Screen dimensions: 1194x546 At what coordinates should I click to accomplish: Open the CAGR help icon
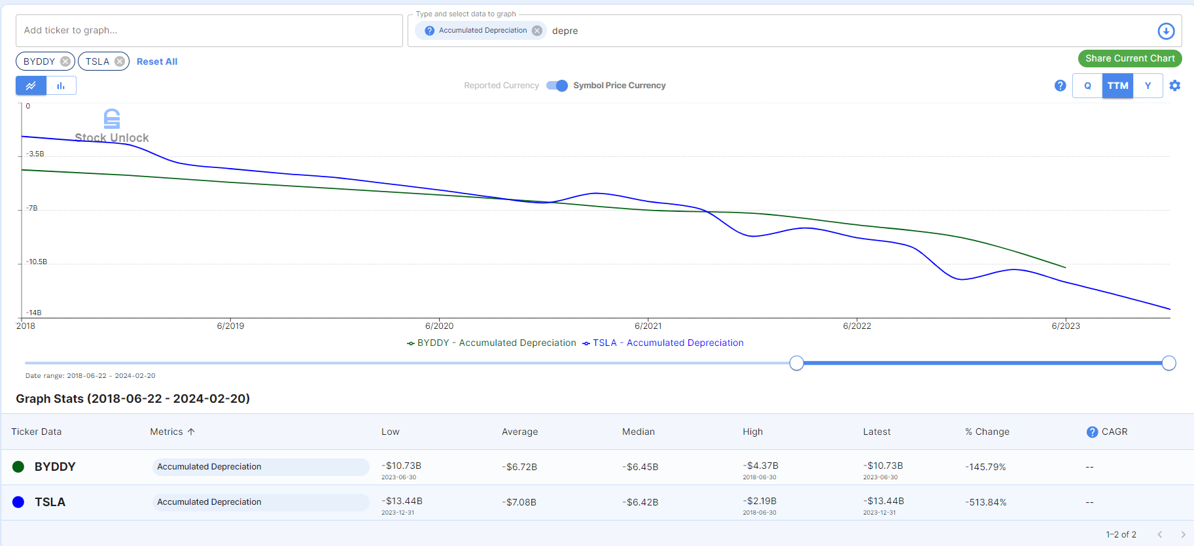point(1092,432)
